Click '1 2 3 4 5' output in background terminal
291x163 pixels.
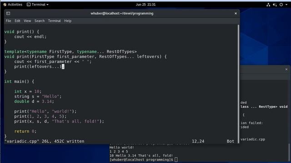119,152
